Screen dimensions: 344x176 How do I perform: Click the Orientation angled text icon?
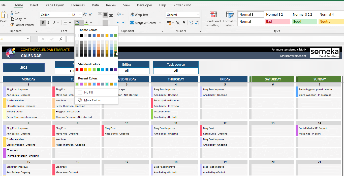point(119,15)
